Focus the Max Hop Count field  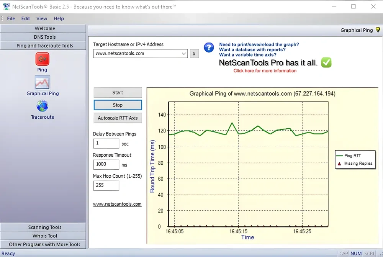click(x=106, y=185)
